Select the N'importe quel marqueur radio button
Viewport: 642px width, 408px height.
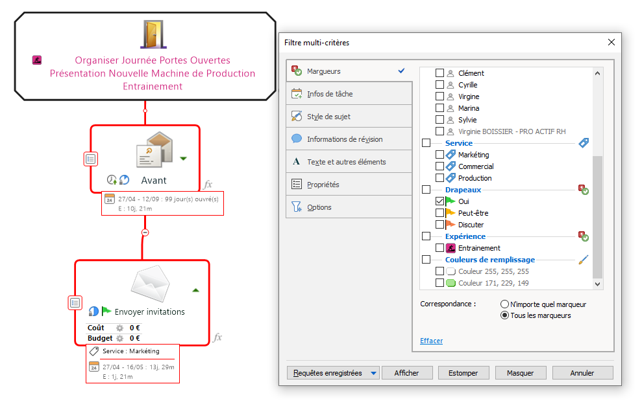point(504,304)
